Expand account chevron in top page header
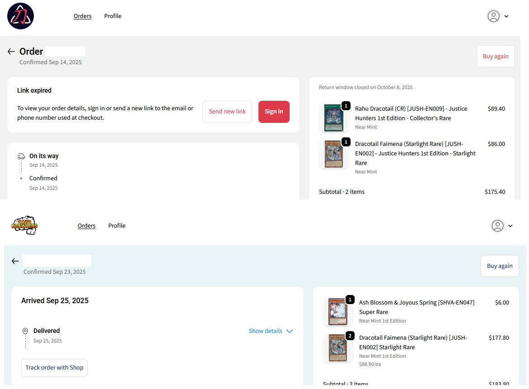Viewport: 529px width, 389px height. 506,16
